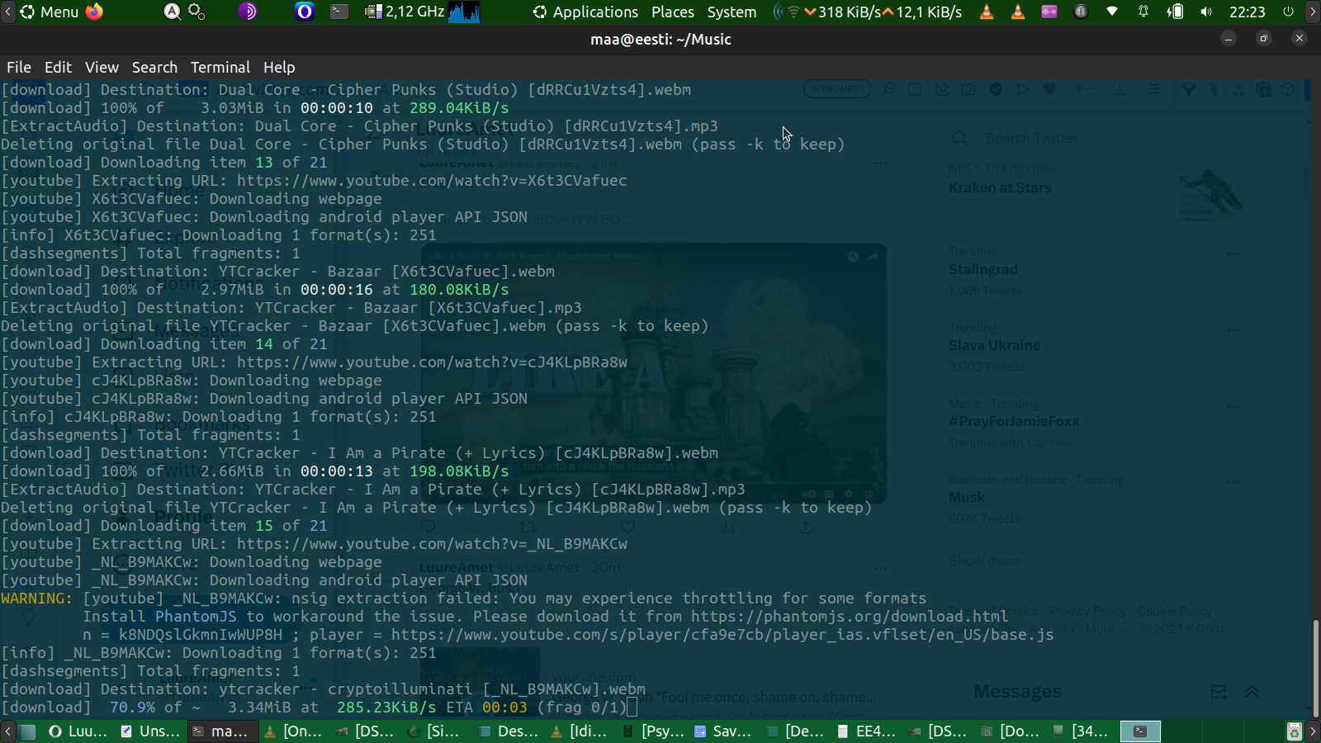Click the youtube.com/watch?v=cJ4KLpBRa8w URL
The width and height of the screenshot is (1321, 743).
pos(432,362)
